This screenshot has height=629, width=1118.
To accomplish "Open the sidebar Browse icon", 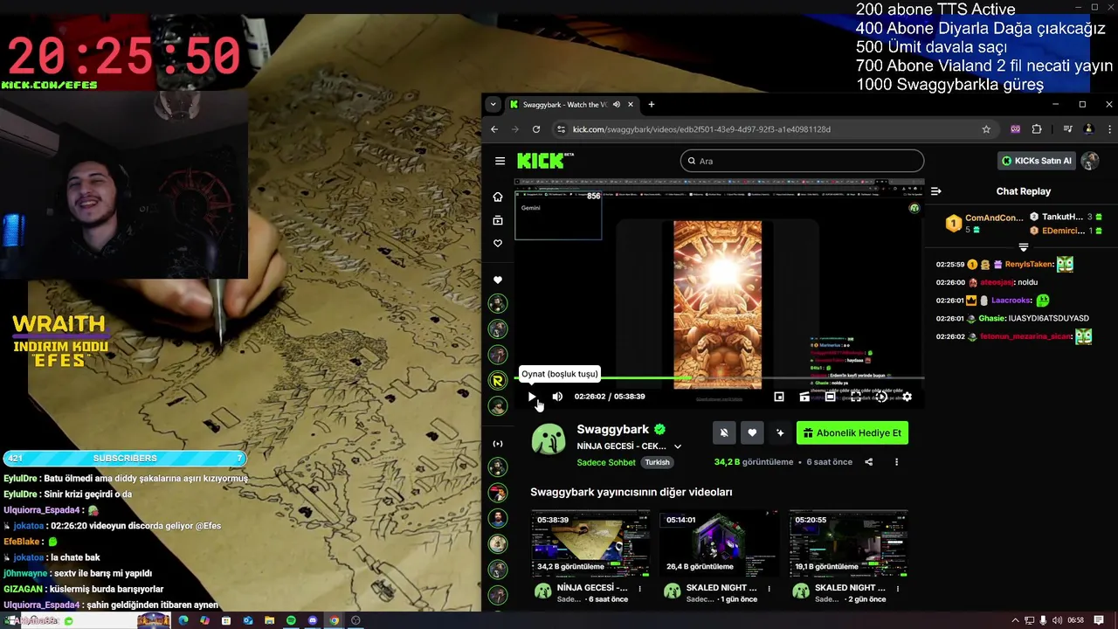I will pos(498,220).
